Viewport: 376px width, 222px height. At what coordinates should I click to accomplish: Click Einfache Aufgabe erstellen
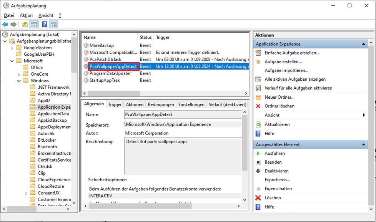pos(292,53)
